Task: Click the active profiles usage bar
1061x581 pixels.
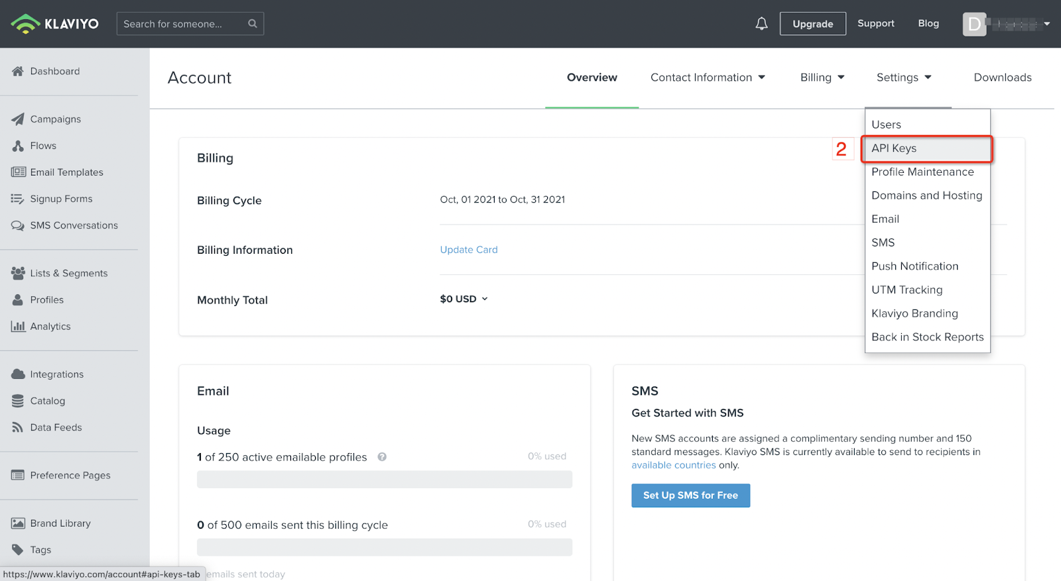Action: point(385,480)
